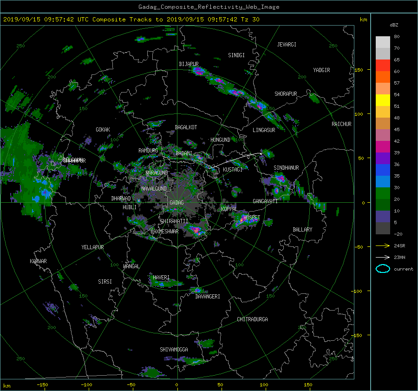
Task: Select the blue 36 dBZ color swatch
Action: (x=383, y=170)
